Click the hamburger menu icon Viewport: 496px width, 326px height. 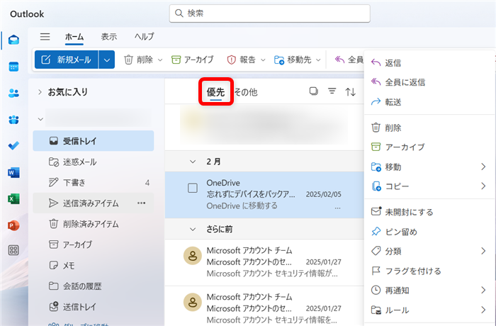tap(45, 37)
